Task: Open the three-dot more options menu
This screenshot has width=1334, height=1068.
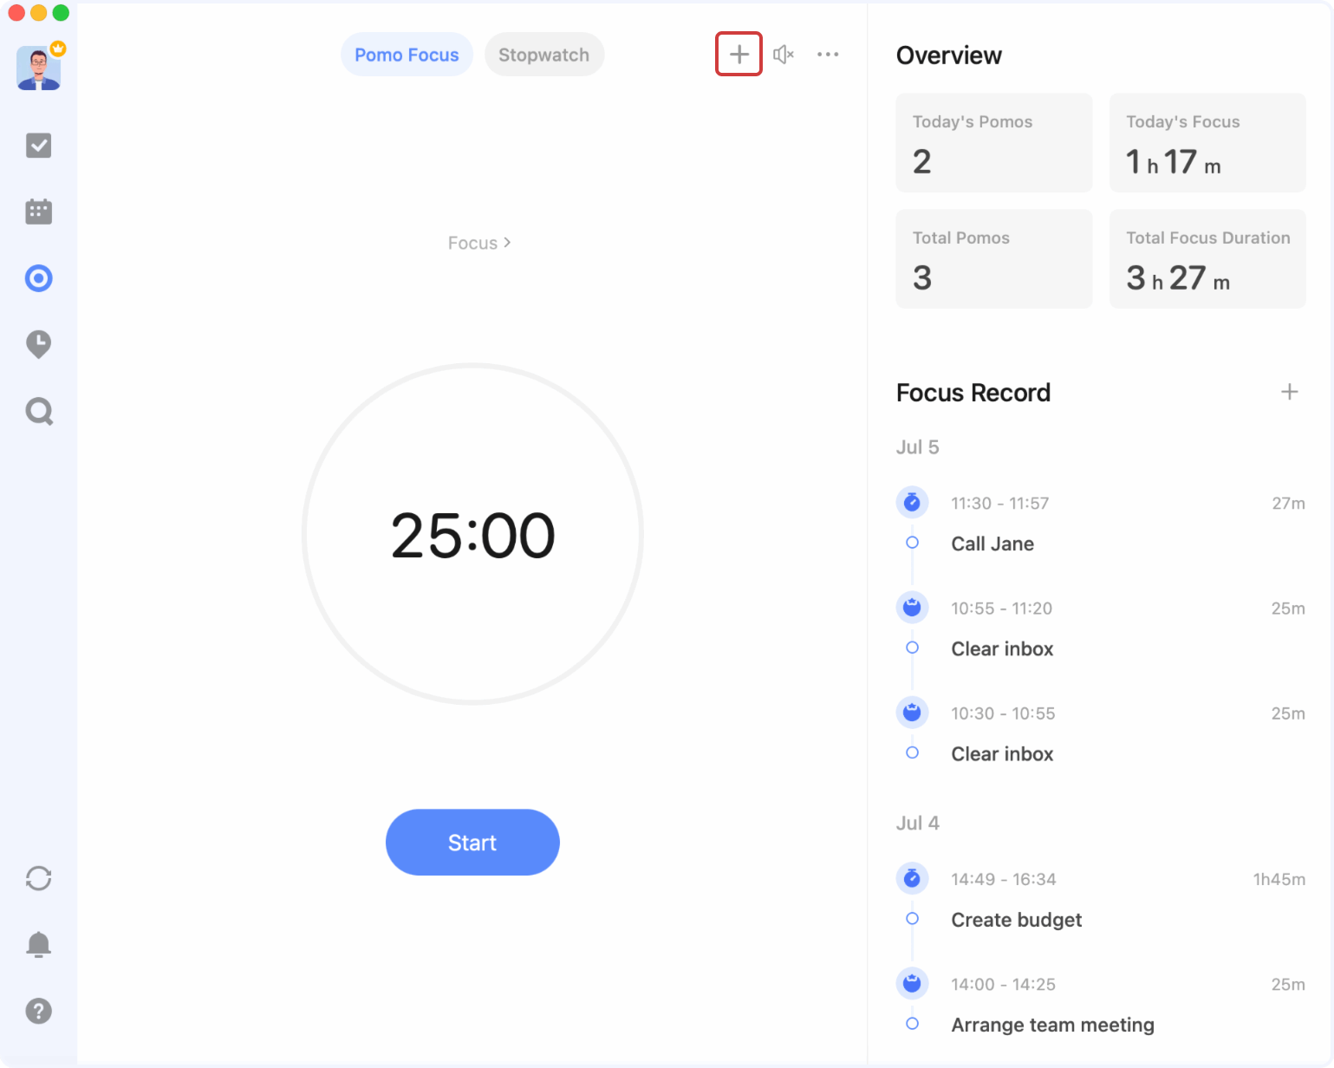Action: 828,55
